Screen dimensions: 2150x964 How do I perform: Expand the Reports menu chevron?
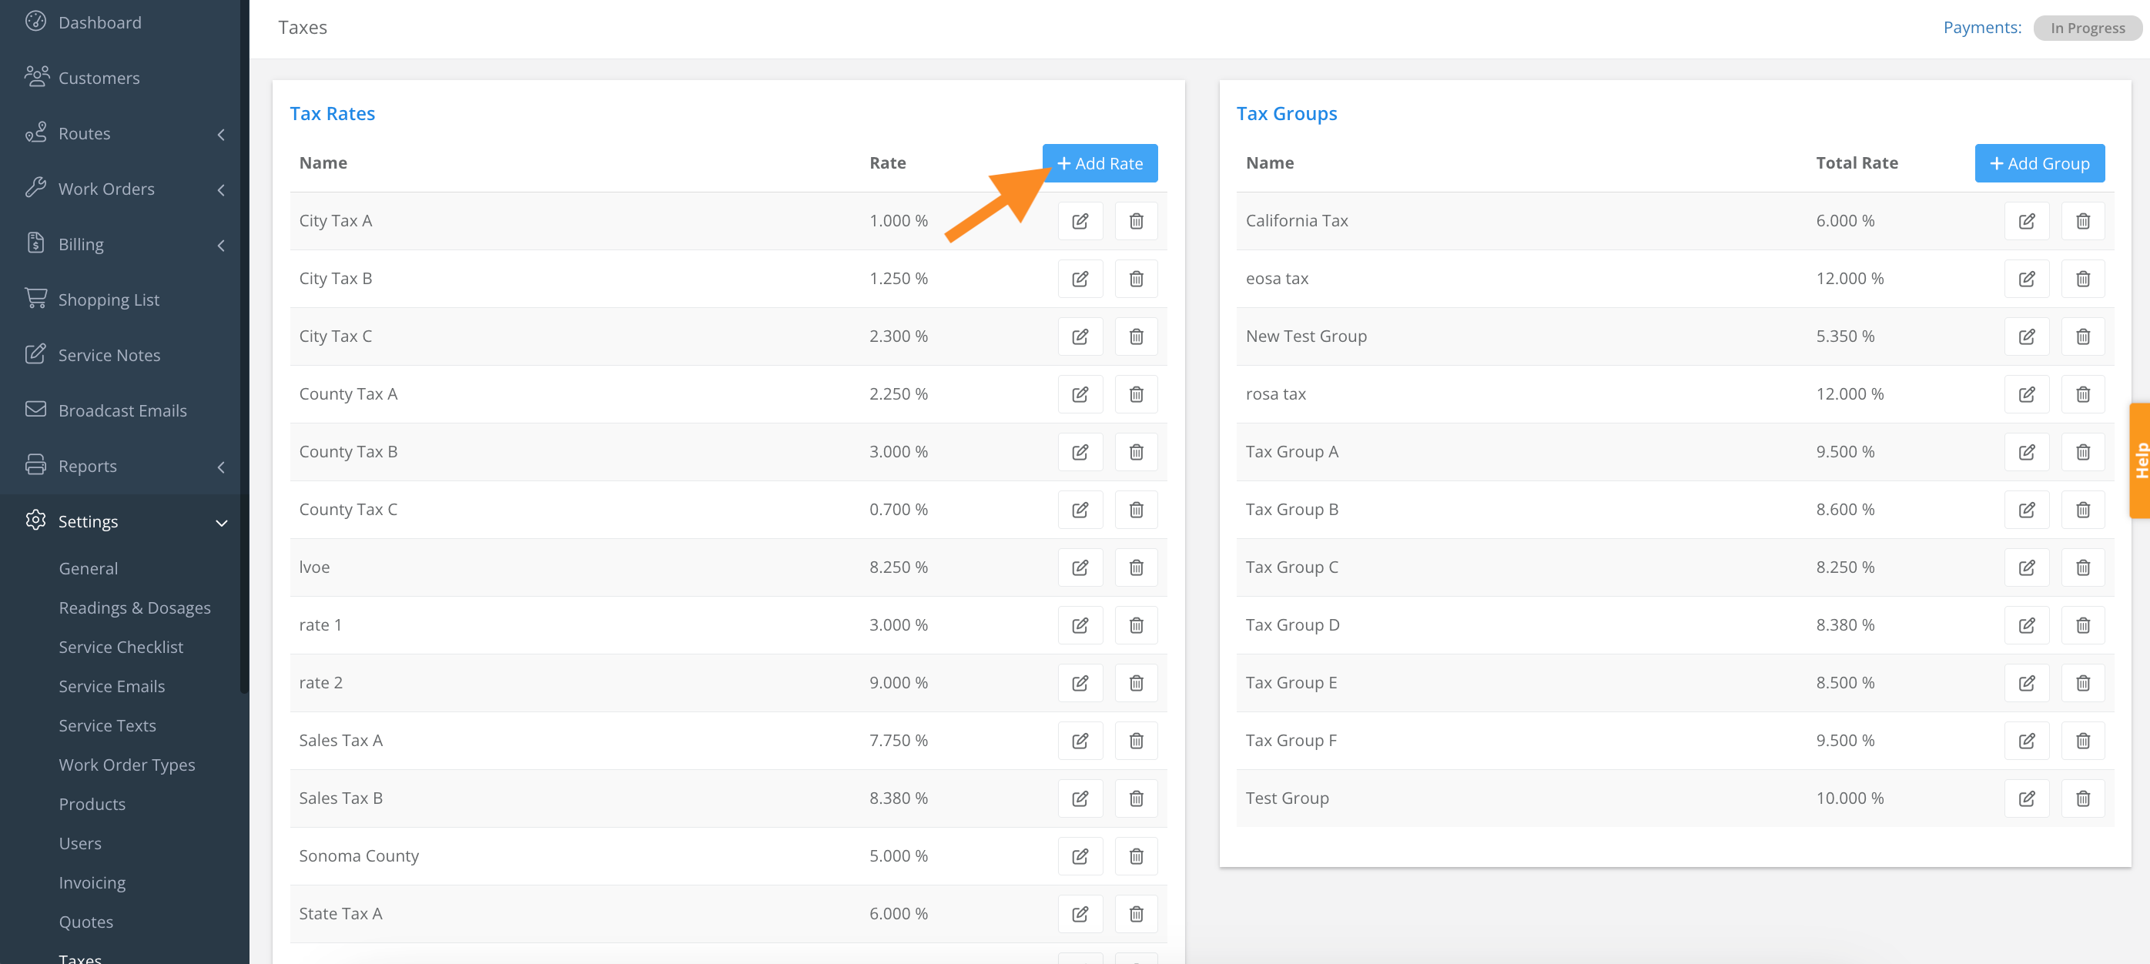[221, 467]
